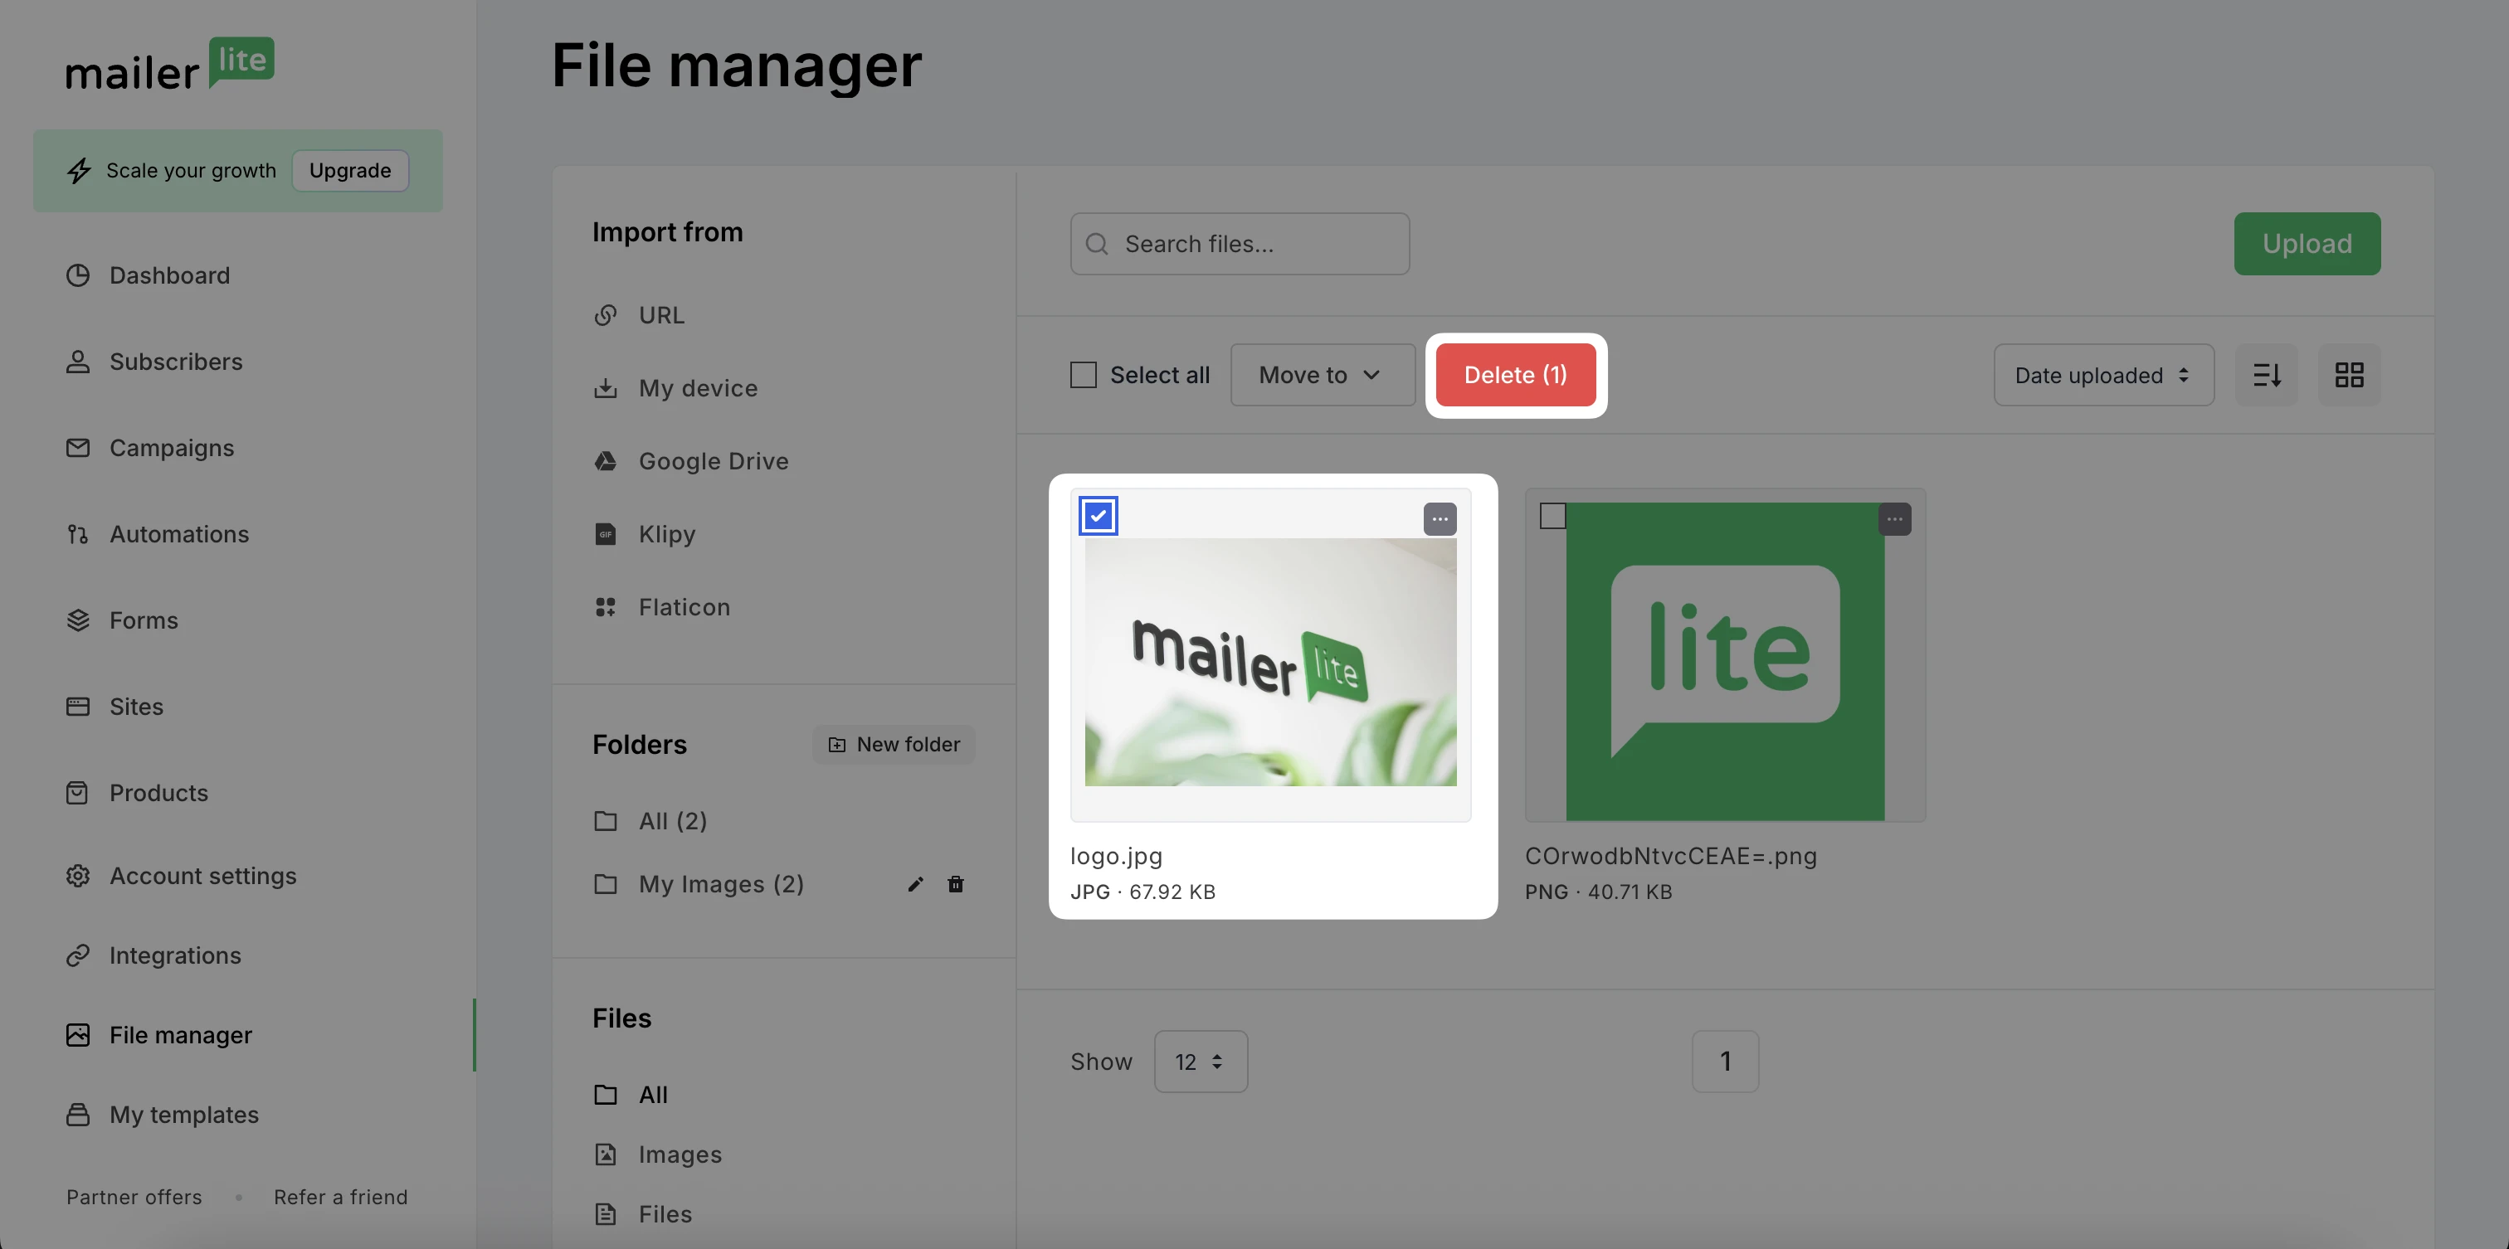Delete My Images folder with trash icon
Screen dimensions: 2509x1249
(x=956, y=884)
